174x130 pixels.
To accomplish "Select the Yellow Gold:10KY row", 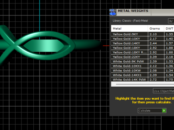I will tap(142, 39).
